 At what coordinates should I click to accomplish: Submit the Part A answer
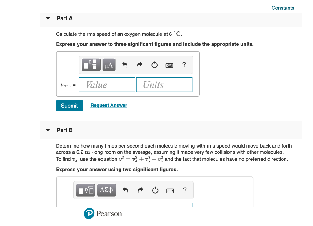(69, 106)
